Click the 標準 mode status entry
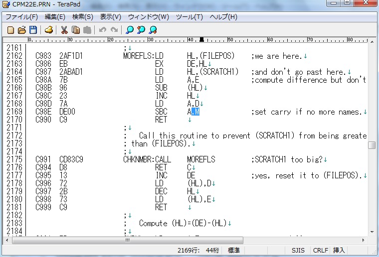Image resolution: width=379 pixels, height=257 pixels. click(x=234, y=250)
